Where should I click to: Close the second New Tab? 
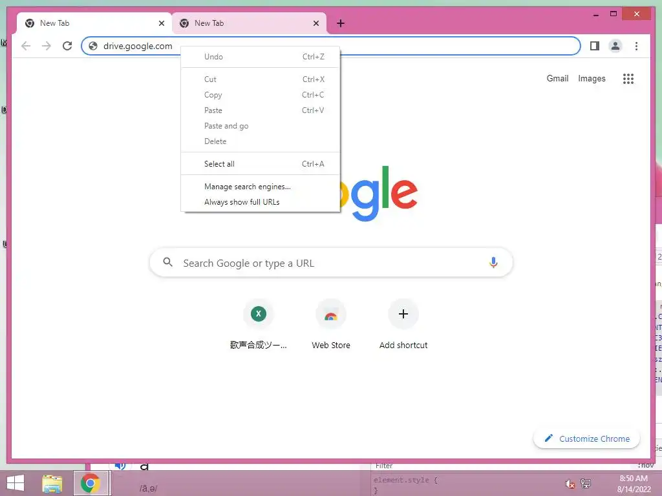(315, 23)
